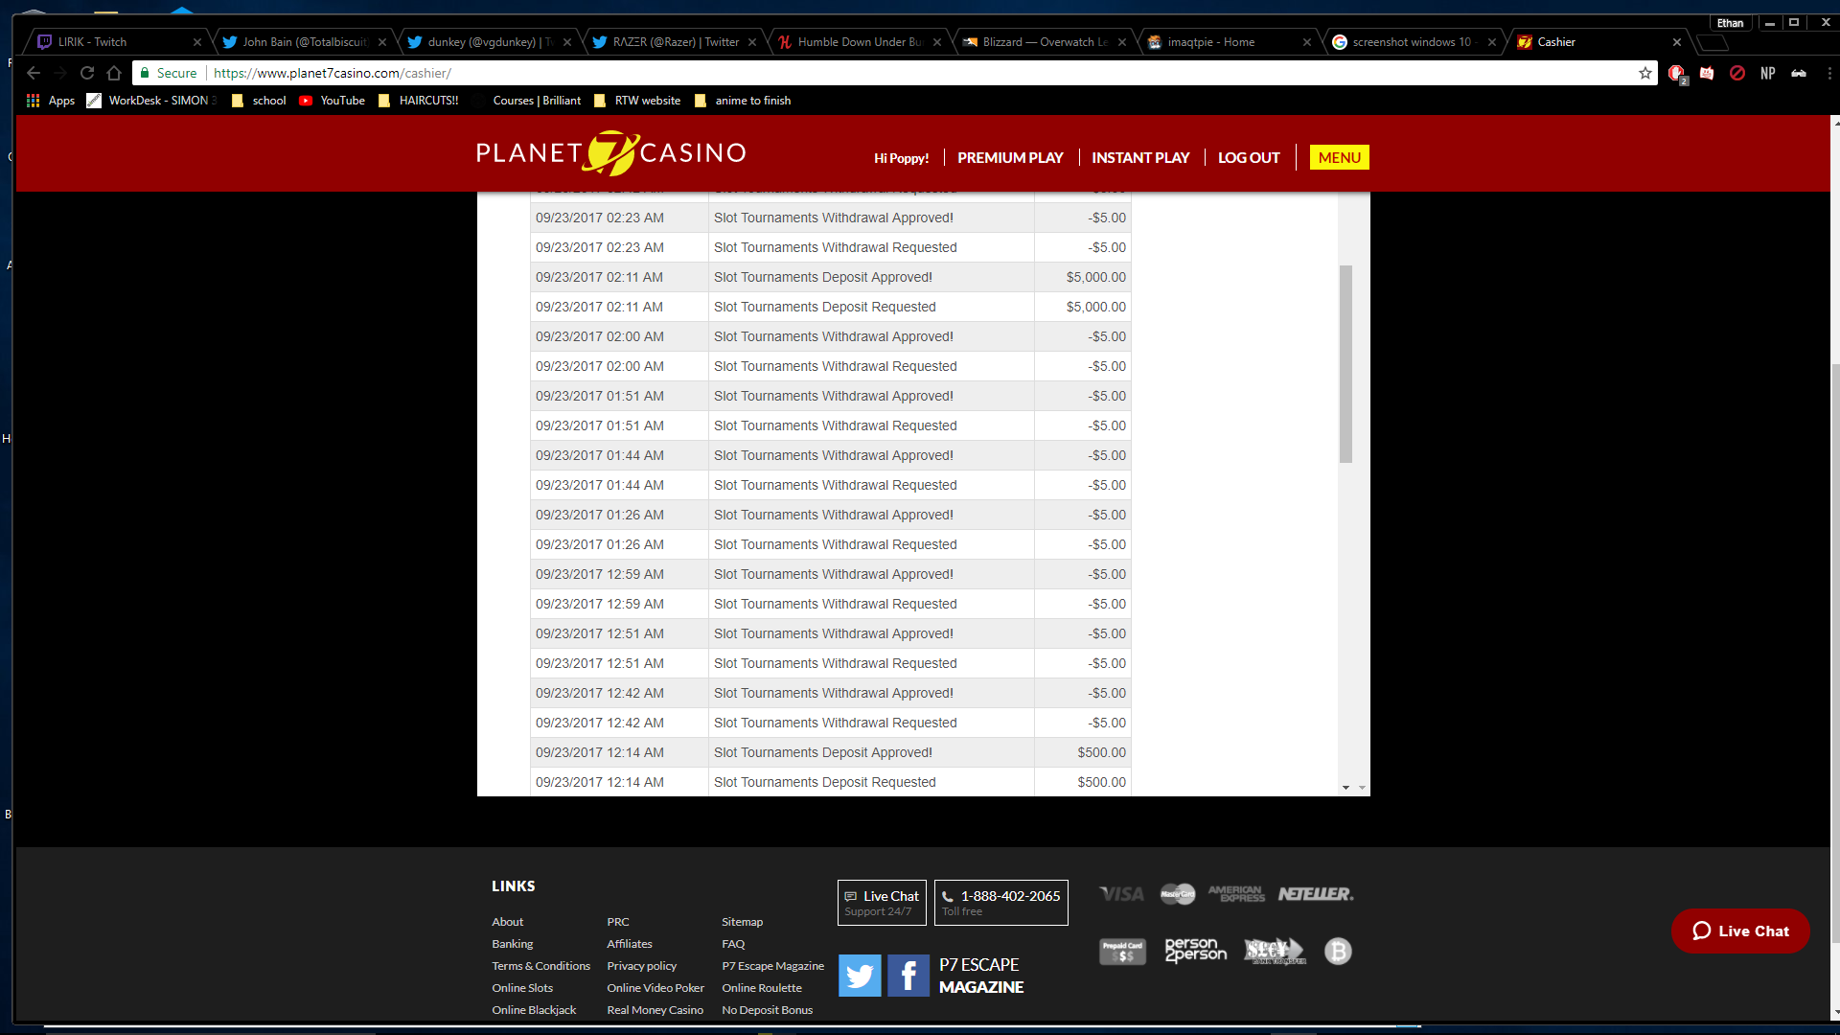
Task: Click the transaction table scrollbar thumb
Action: [x=1345, y=364]
